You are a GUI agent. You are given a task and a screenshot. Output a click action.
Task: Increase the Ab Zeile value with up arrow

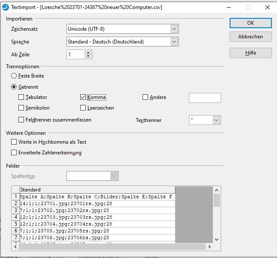pos(88,52)
